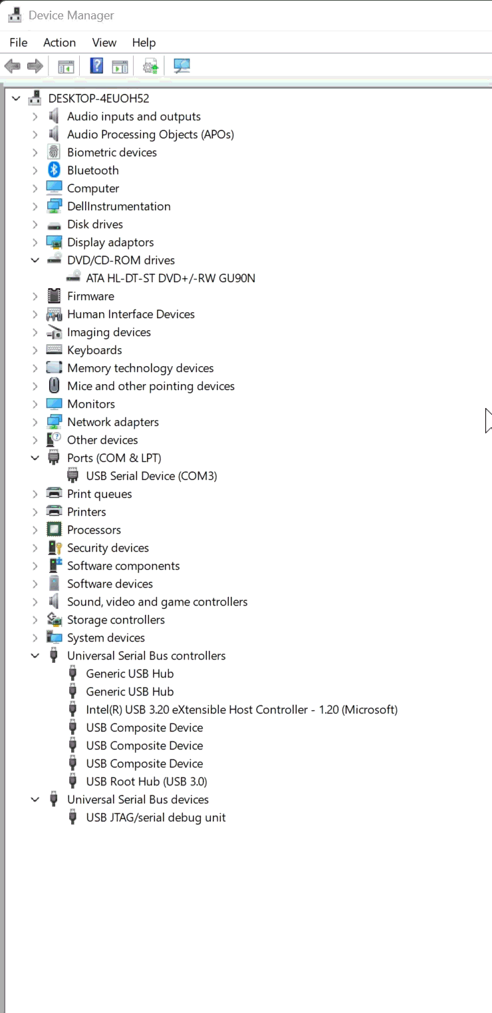Click the Back arrow toolbar button

pos(12,66)
